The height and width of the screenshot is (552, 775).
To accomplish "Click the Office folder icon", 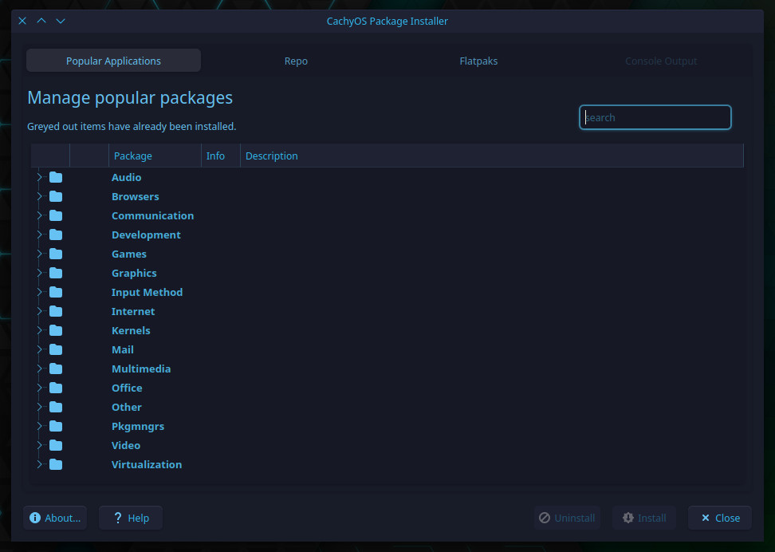I will [56, 388].
